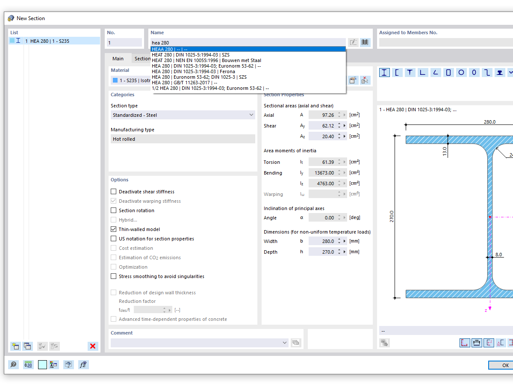
Task: Toggle shear center SC display icon
Action: tap(501, 343)
